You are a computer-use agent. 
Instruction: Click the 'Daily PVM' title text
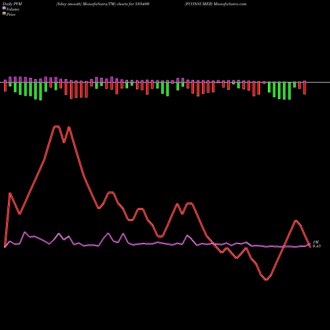[13, 4]
